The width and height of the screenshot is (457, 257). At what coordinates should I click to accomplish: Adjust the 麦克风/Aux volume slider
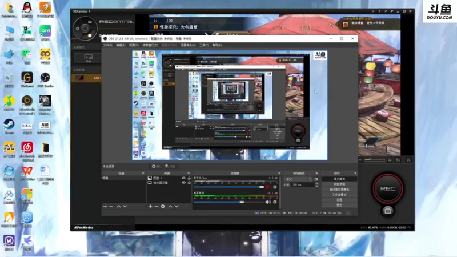point(229,187)
